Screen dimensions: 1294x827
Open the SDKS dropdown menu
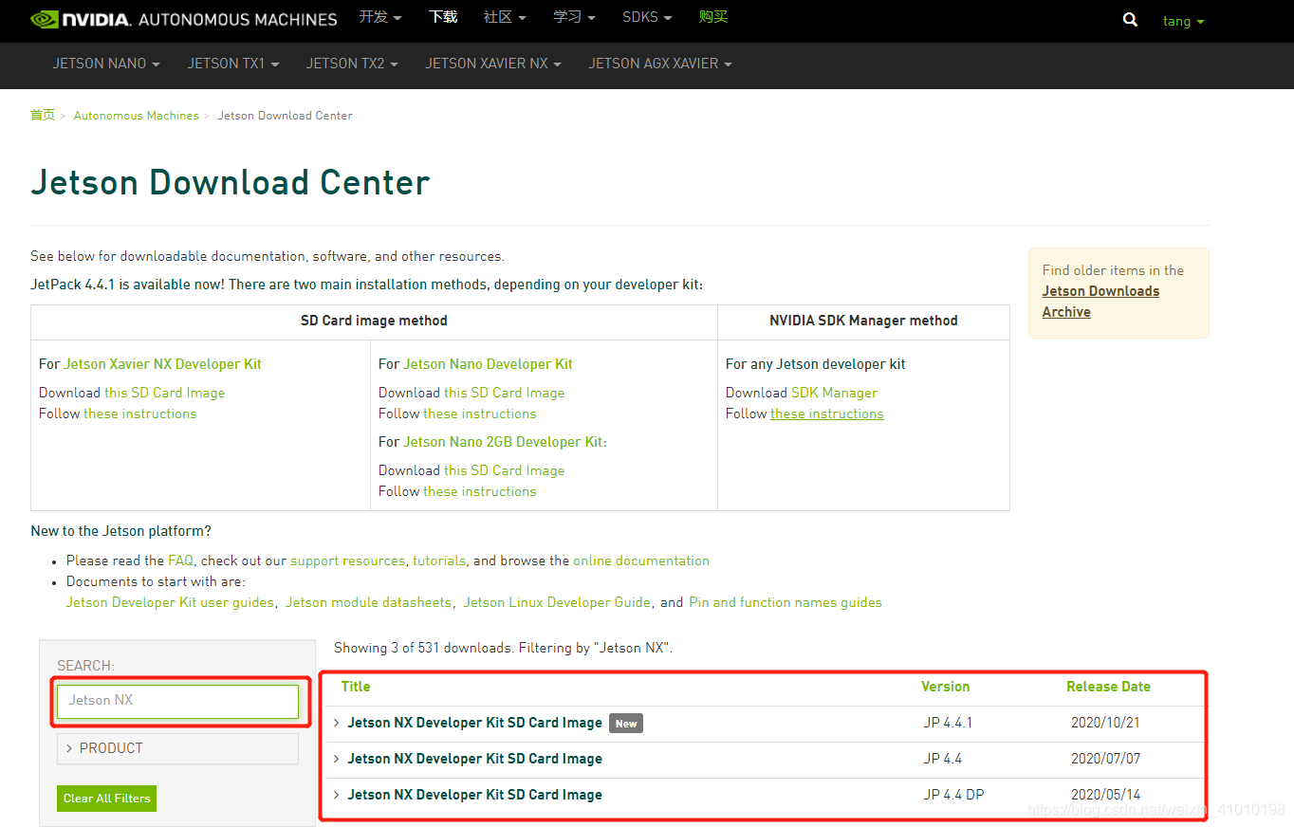pyautogui.click(x=647, y=17)
